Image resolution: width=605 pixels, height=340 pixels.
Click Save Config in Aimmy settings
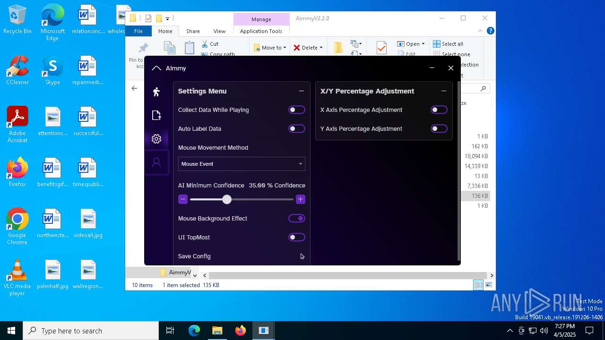pos(194,256)
